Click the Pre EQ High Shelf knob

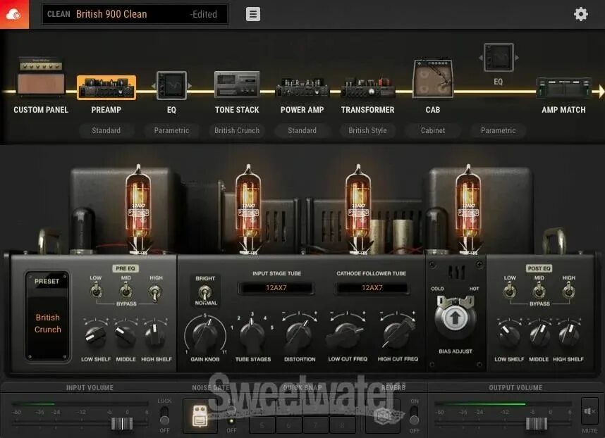(x=155, y=336)
